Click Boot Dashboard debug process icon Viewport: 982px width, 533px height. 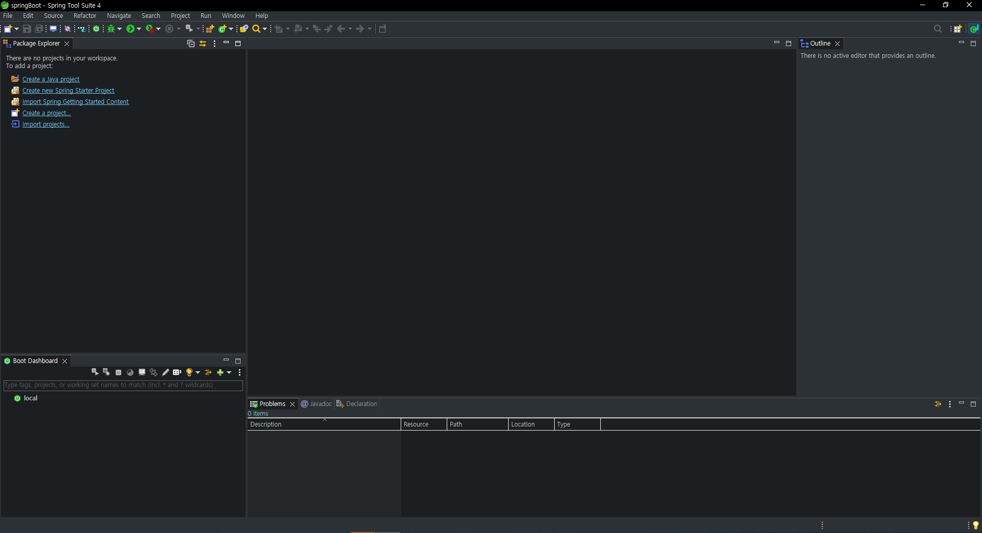106,372
